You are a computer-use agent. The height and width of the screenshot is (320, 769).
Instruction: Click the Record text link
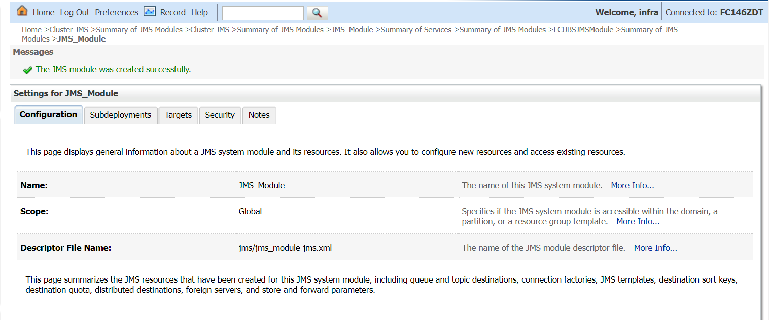coord(173,12)
